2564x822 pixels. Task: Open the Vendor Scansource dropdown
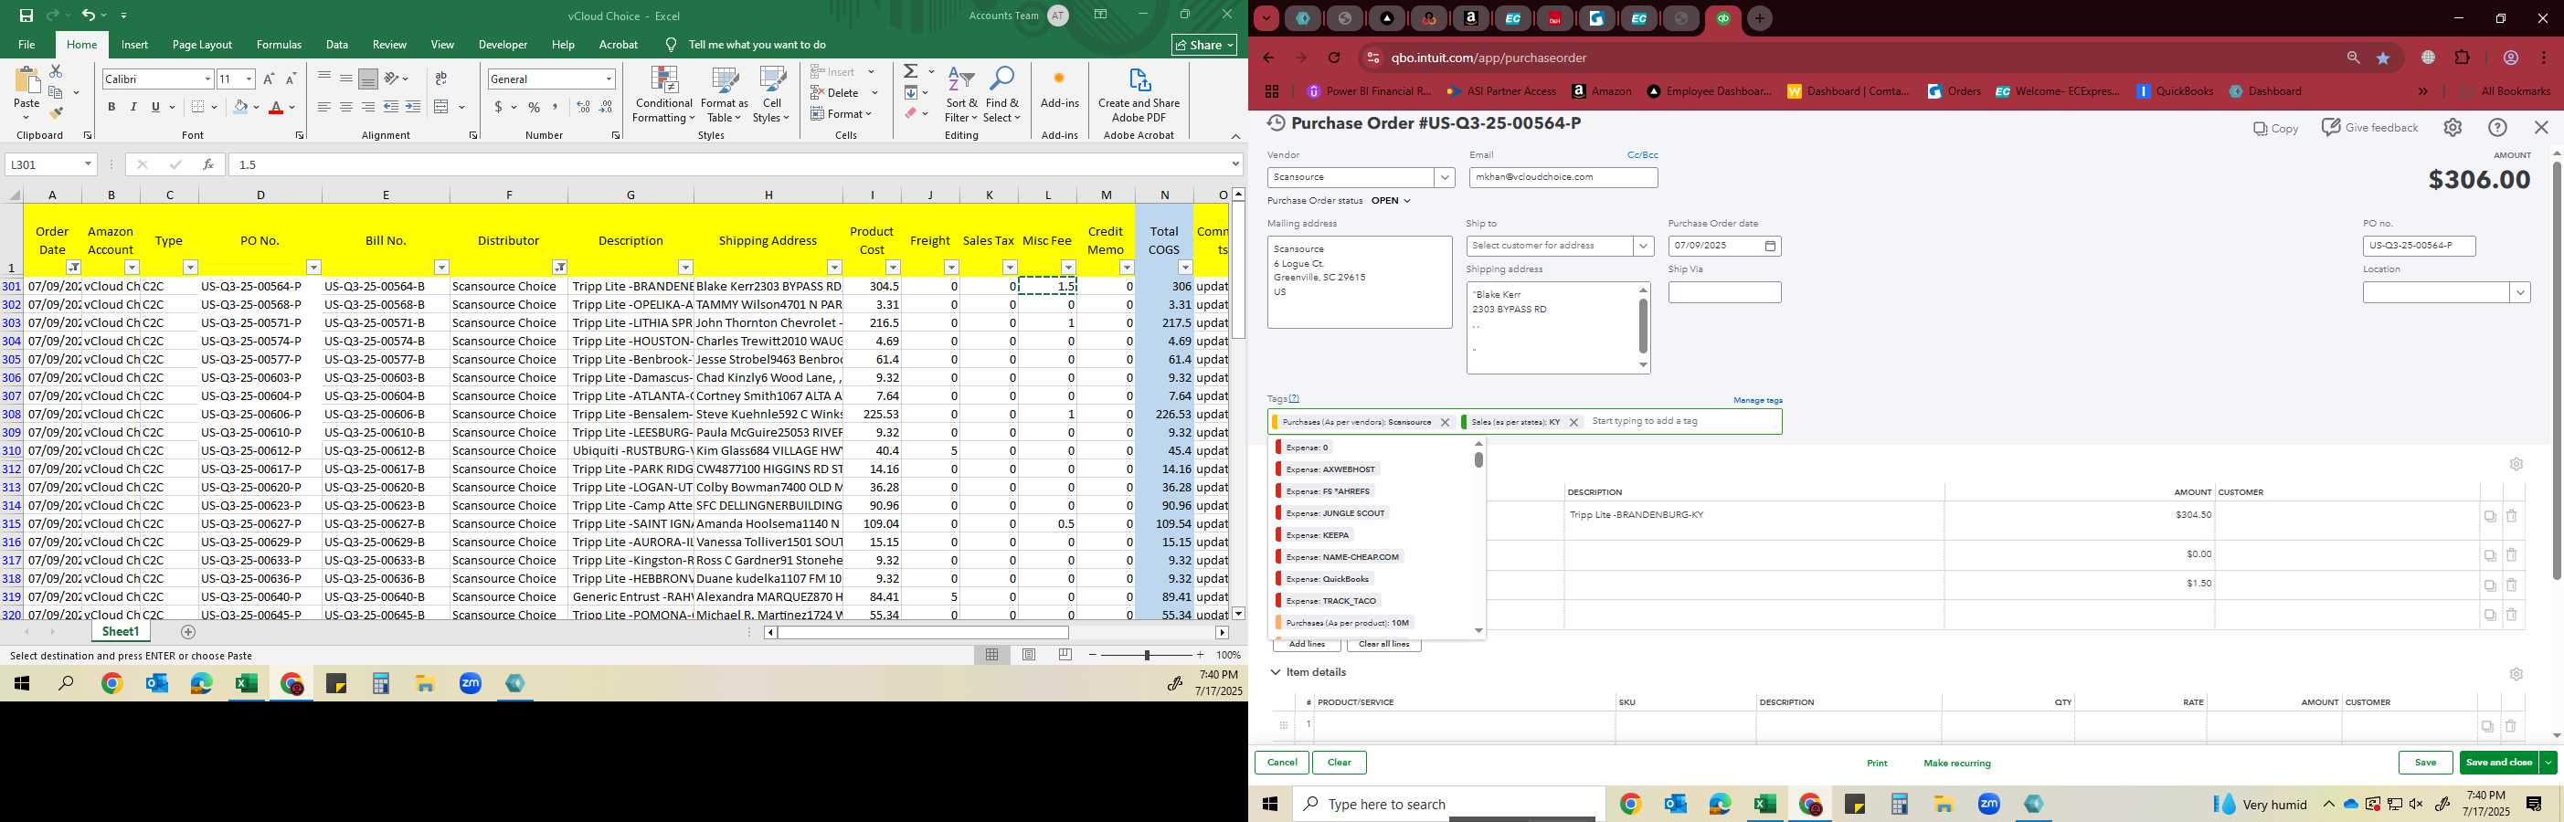coord(1445,177)
